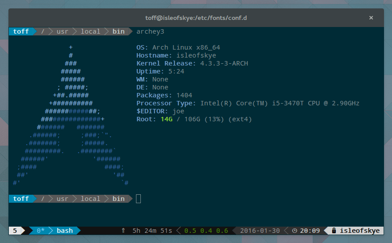Click 'local' segment in the top prompt
392x243 pixels.
tap(90, 31)
